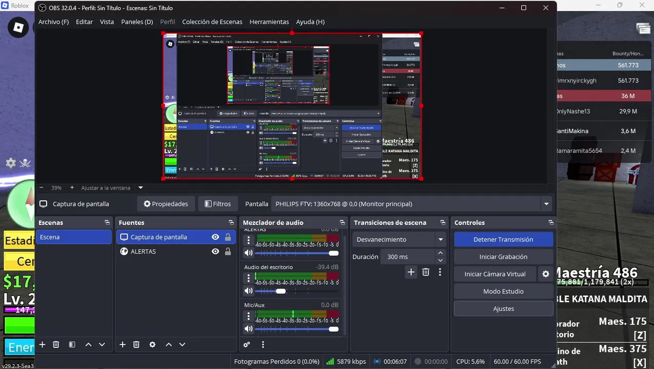The image size is (654, 369).
Task: Open Propiedades of selected source
Action: (x=166, y=204)
